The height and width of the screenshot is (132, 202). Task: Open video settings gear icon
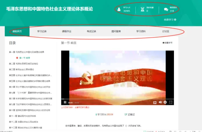(x=165, y=102)
